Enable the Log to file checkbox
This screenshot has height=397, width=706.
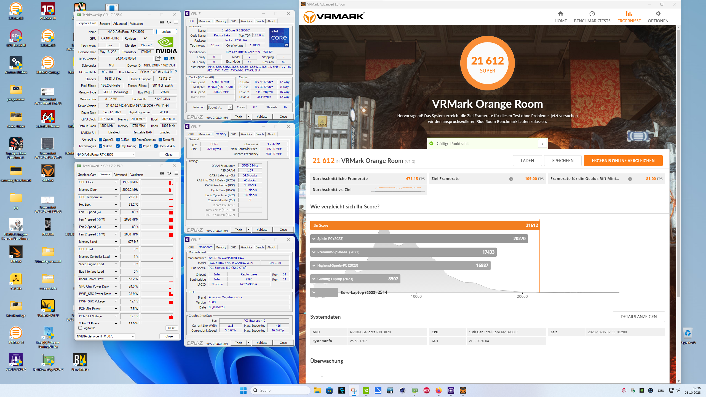80,328
